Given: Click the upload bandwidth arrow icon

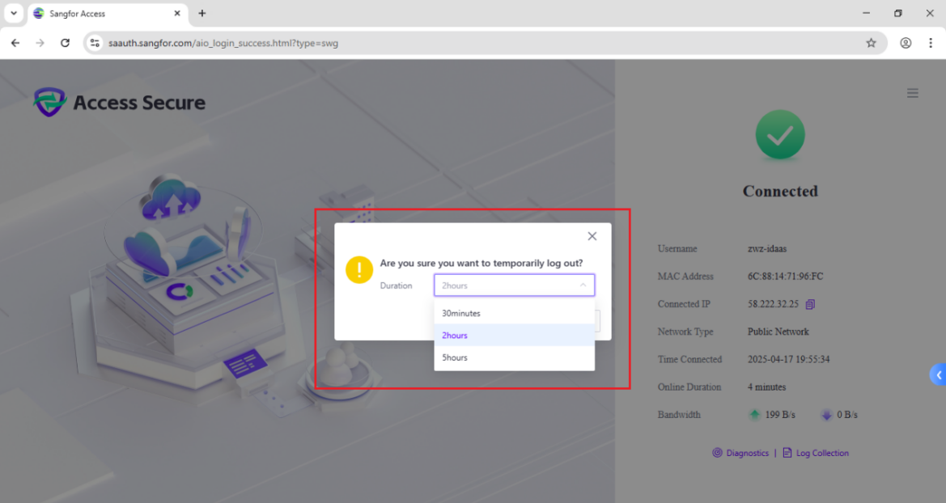Looking at the screenshot, I should coord(754,414).
